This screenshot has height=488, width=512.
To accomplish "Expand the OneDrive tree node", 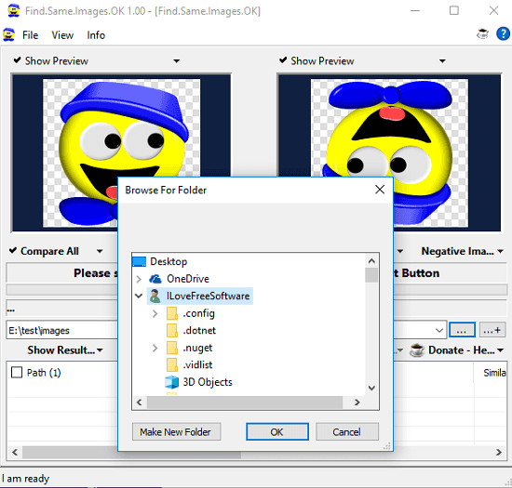I will (x=139, y=279).
